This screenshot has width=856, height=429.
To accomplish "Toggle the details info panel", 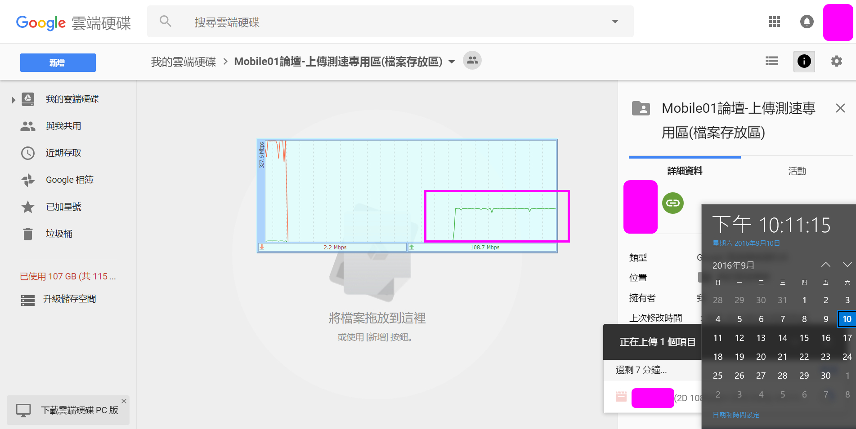I will (x=804, y=61).
